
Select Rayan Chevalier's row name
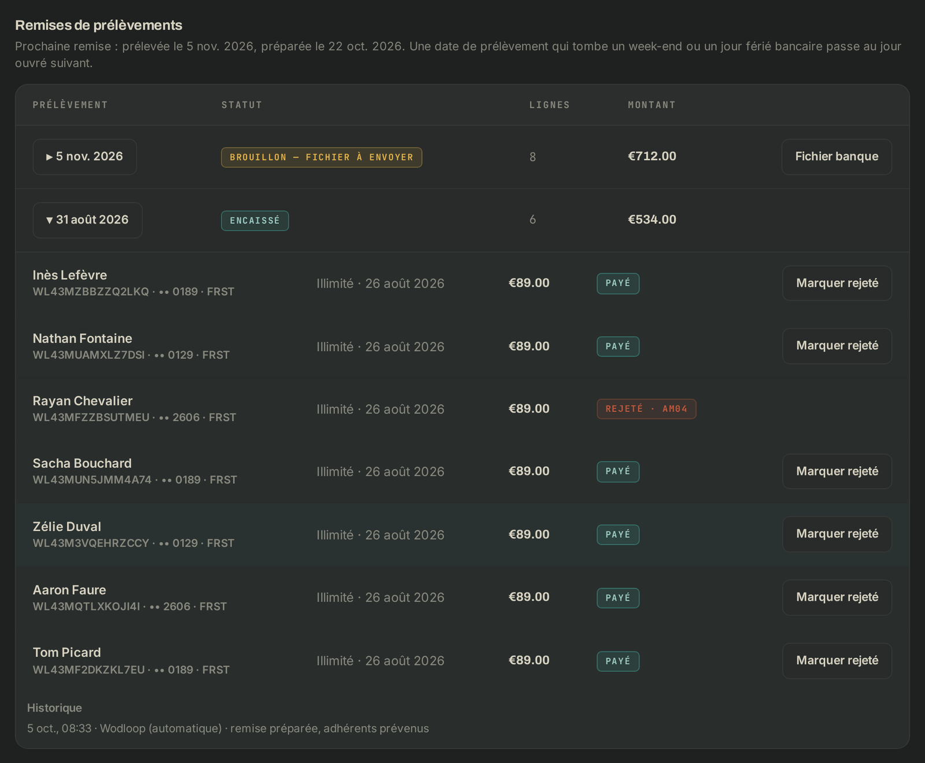tap(83, 401)
